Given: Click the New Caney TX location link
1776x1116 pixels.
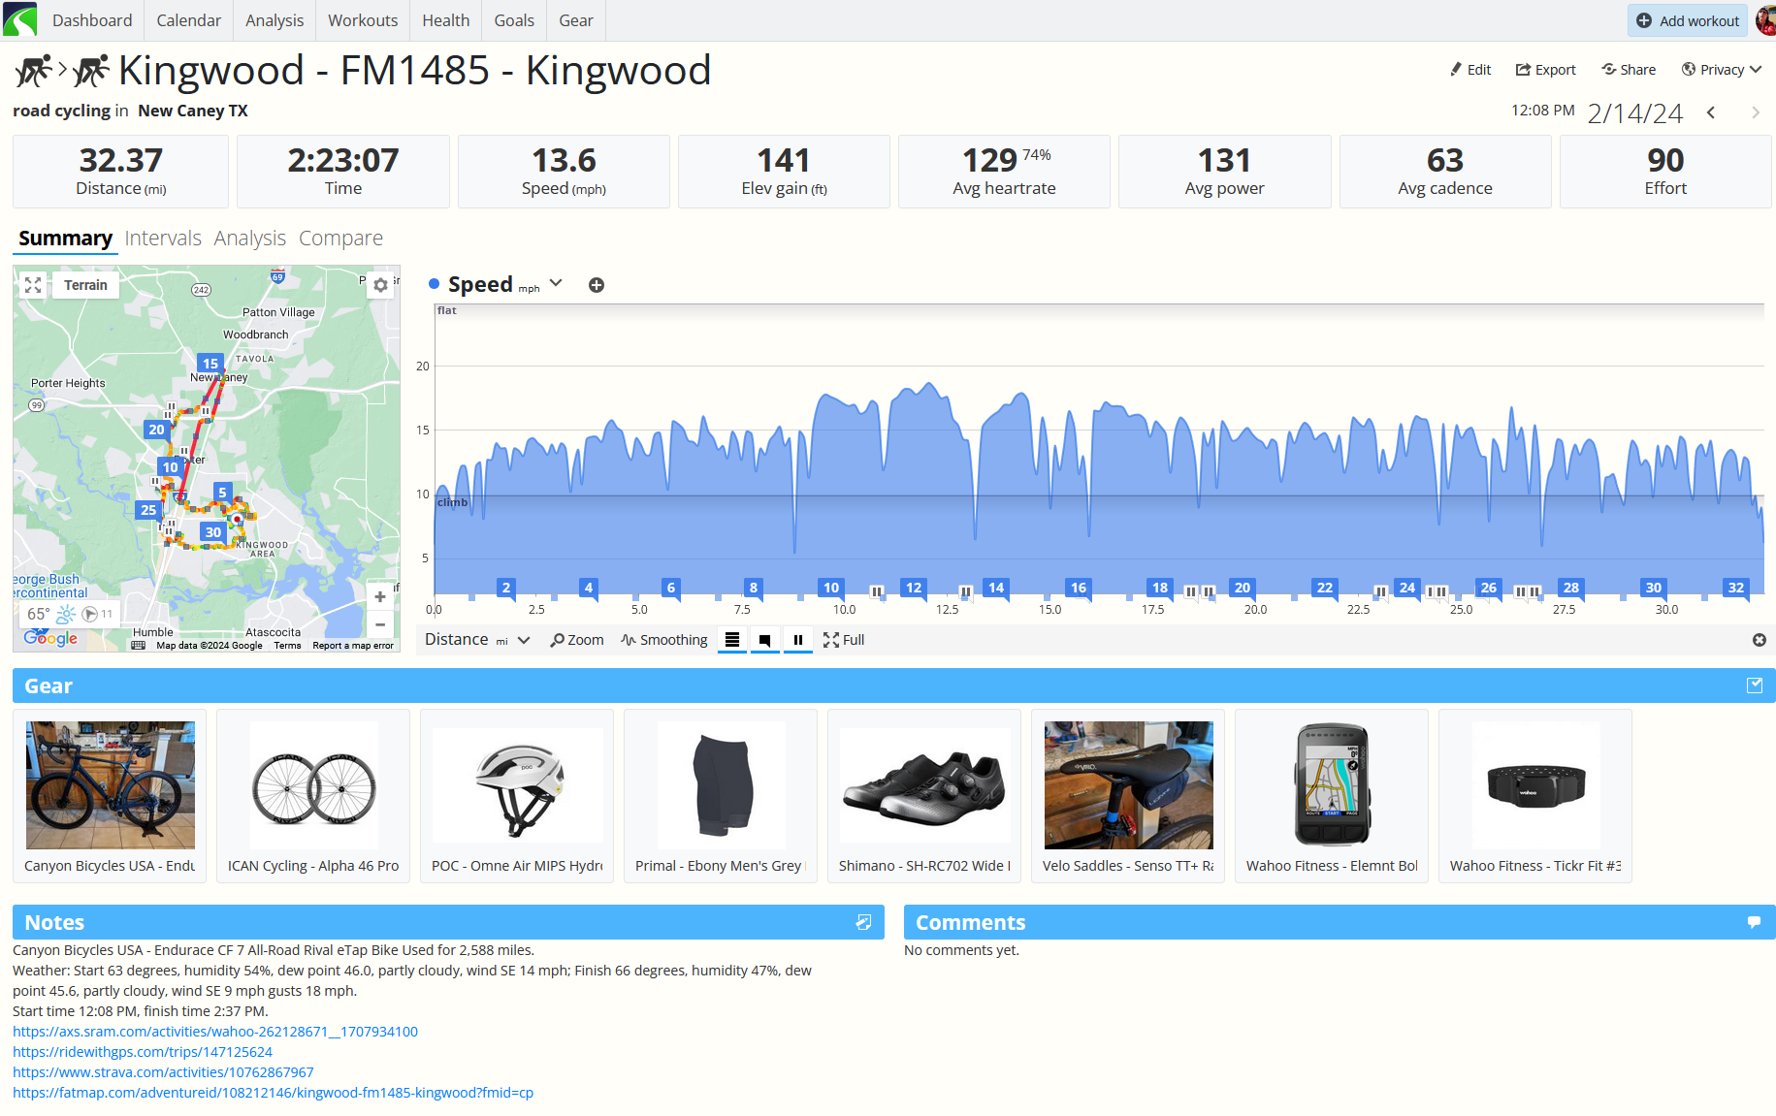Looking at the screenshot, I should pyautogui.click(x=193, y=111).
